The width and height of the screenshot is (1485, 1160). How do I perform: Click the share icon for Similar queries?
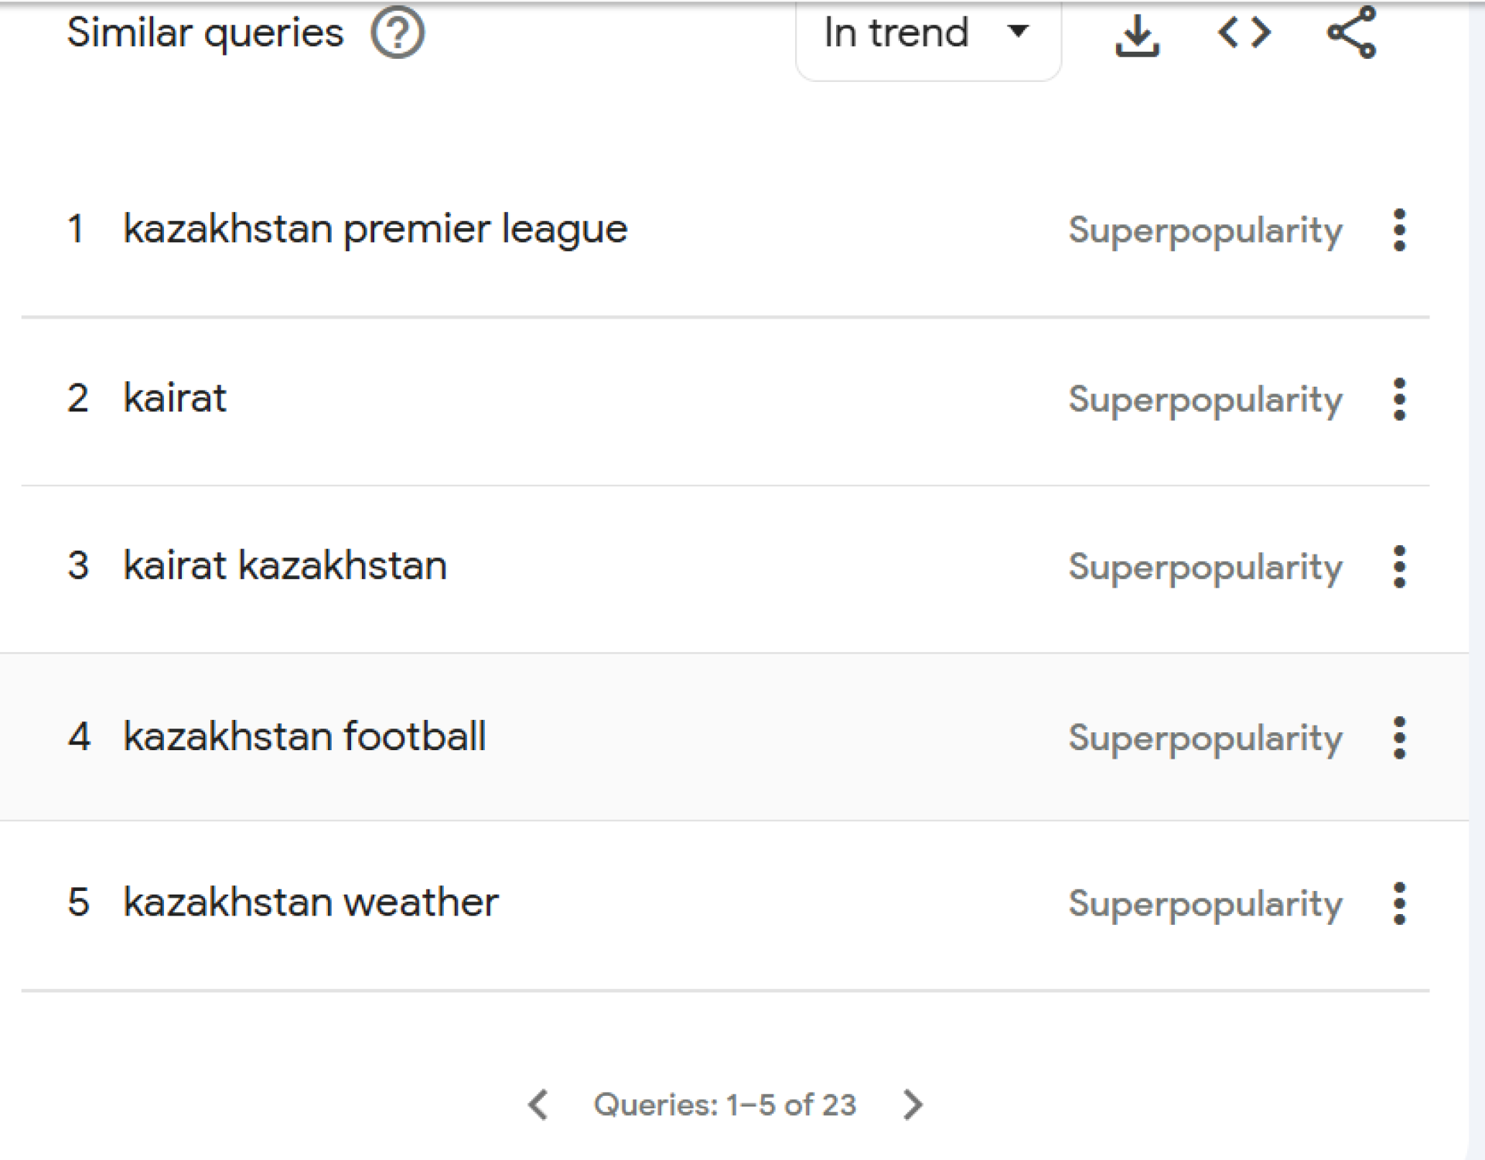[1351, 33]
